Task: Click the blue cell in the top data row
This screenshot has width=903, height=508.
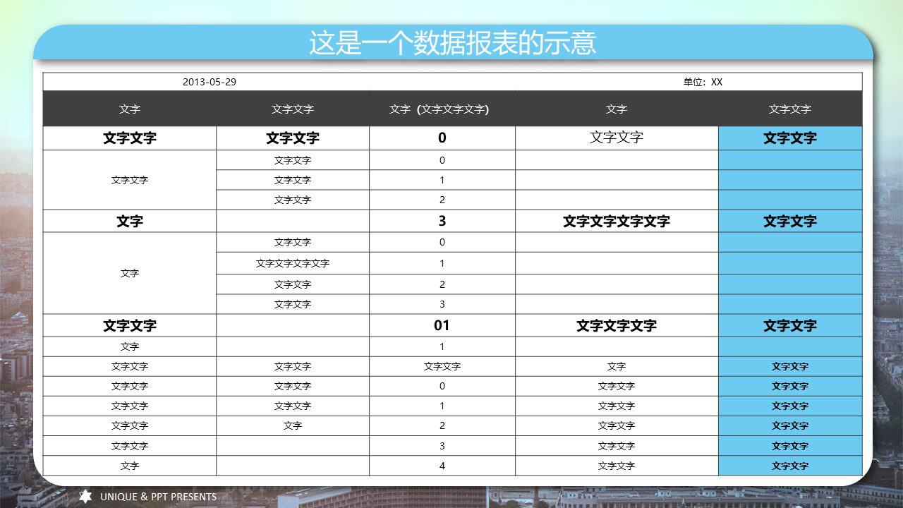Action: [x=790, y=138]
